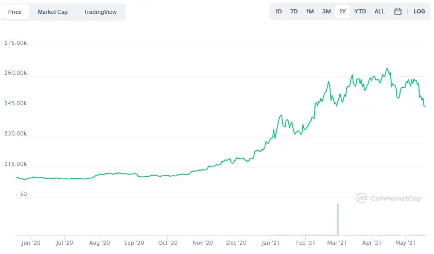
Task: Select the 1M time range
Action: pos(310,12)
